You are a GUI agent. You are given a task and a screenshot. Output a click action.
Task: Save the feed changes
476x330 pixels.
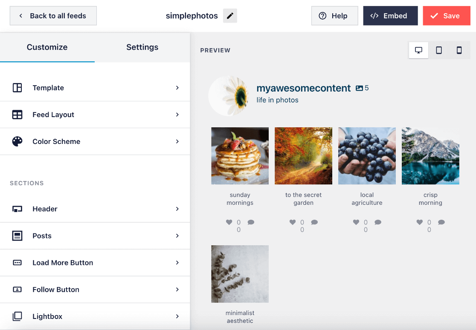tap(446, 15)
